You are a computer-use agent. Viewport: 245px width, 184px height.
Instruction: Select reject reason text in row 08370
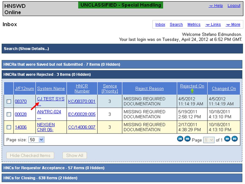pyautogui.click(x=144, y=101)
